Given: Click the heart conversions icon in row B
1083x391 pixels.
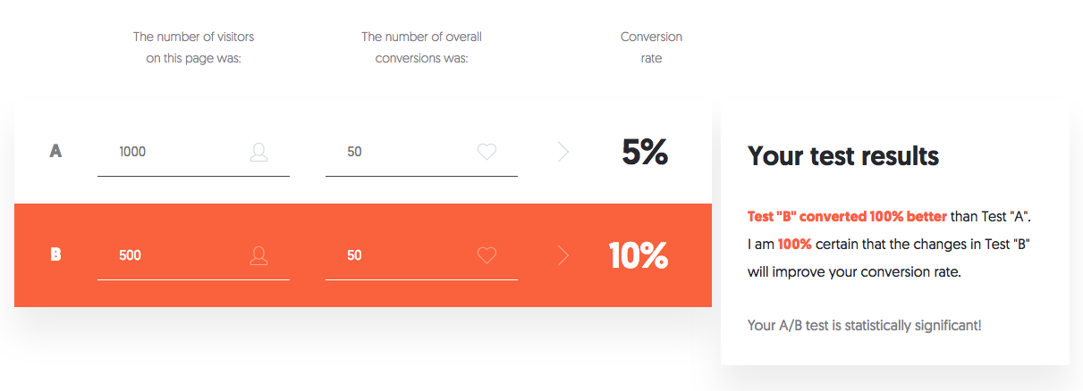Looking at the screenshot, I should coord(487,256).
